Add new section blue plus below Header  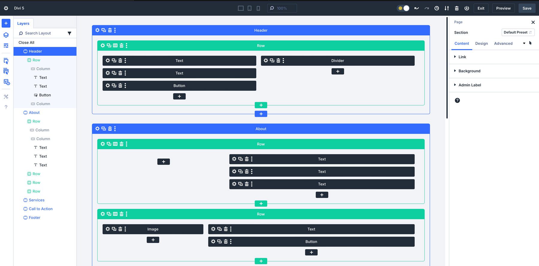[261, 114]
